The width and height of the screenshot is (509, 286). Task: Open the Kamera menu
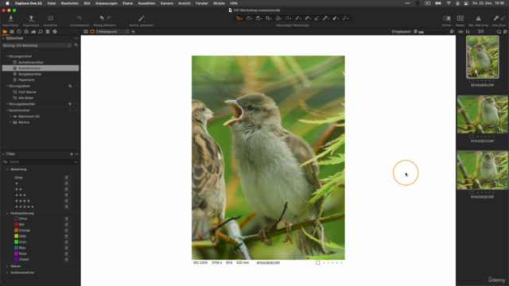tap(166, 3)
